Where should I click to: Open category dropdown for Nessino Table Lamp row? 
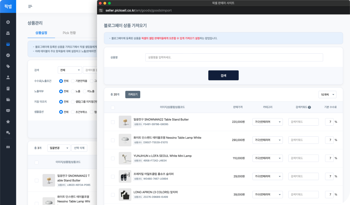267,140
